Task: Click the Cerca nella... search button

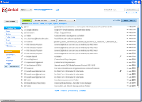Action: point(132,10)
